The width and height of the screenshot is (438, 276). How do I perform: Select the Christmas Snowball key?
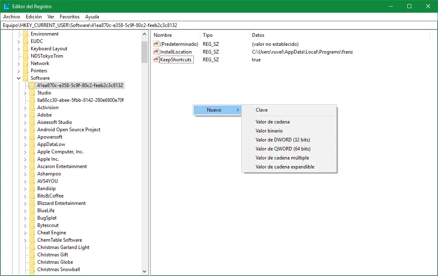point(58,269)
